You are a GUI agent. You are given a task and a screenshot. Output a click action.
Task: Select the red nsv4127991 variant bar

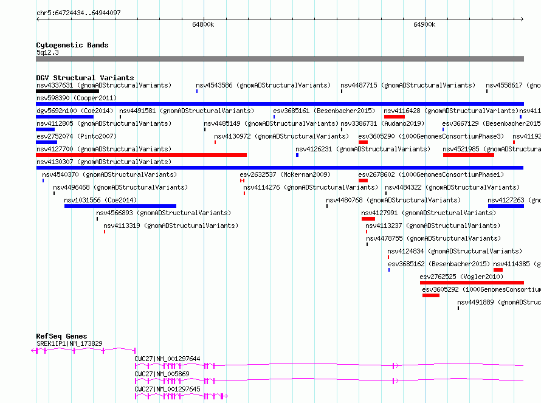coord(368,219)
